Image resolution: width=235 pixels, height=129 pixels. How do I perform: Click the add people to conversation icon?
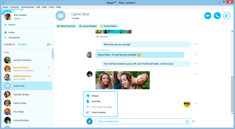click(227, 15)
